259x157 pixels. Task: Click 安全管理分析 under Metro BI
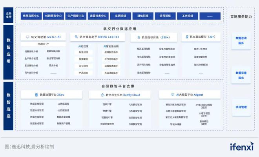click(53, 58)
